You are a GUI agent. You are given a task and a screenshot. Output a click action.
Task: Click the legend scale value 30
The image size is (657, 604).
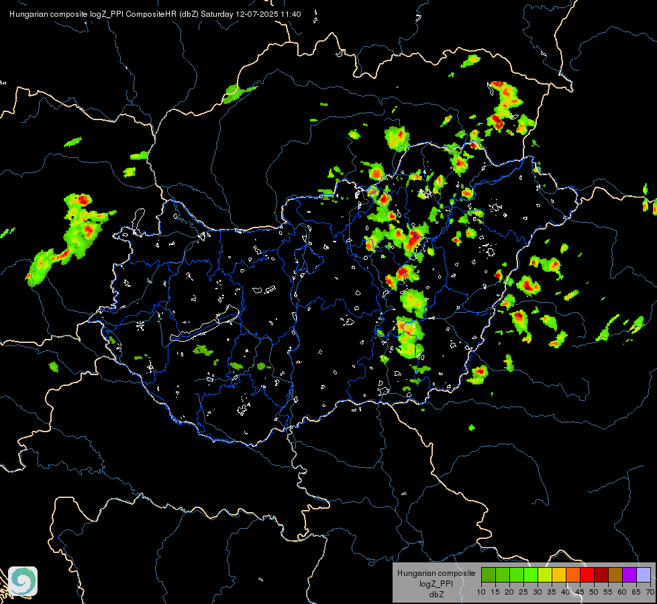coord(538,592)
